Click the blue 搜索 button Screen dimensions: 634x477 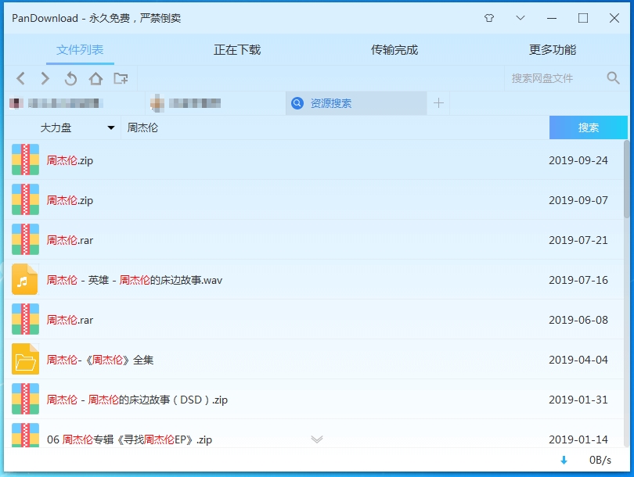pos(589,127)
